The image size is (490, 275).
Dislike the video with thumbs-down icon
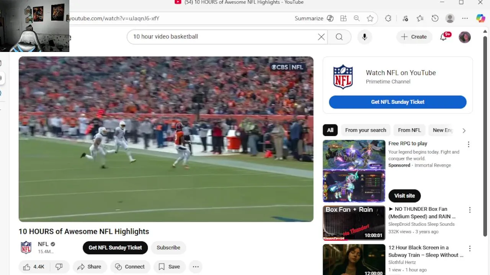click(59, 267)
